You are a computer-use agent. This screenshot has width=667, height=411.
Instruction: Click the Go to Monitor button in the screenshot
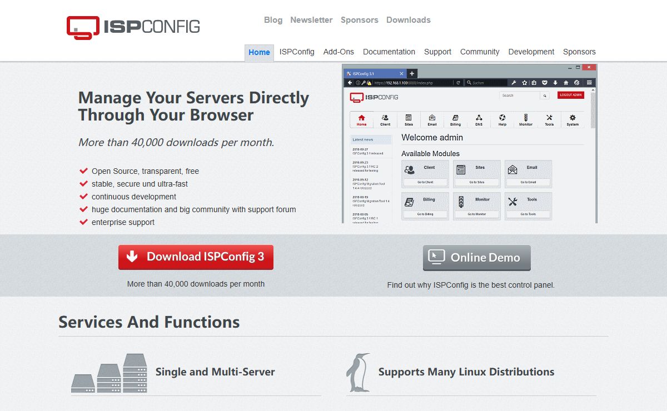click(477, 214)
